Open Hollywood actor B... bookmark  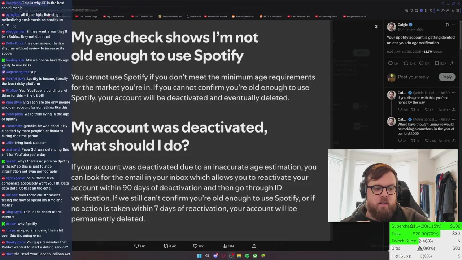355,16
